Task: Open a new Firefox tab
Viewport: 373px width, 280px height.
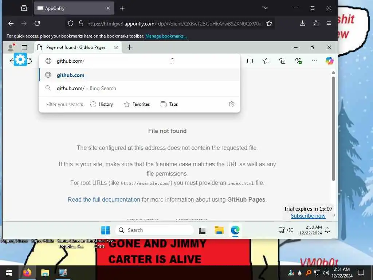Action: pyautogui.click(x=122, y=8)
